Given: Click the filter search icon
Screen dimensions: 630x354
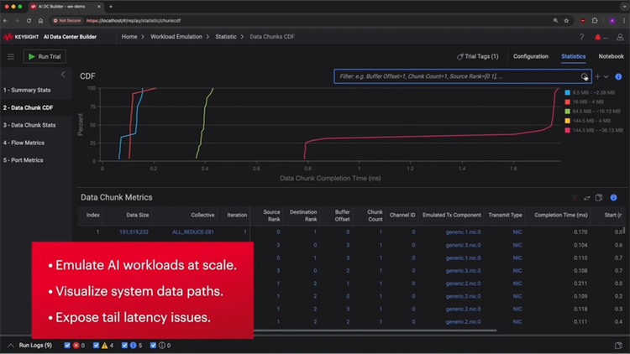Looking at the screenshot, I should click(584, 76).
